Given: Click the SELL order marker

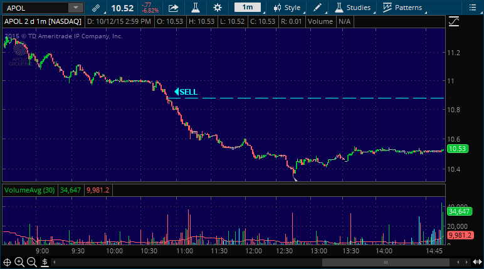Looking at the screenshot, I should click(186, 92).
